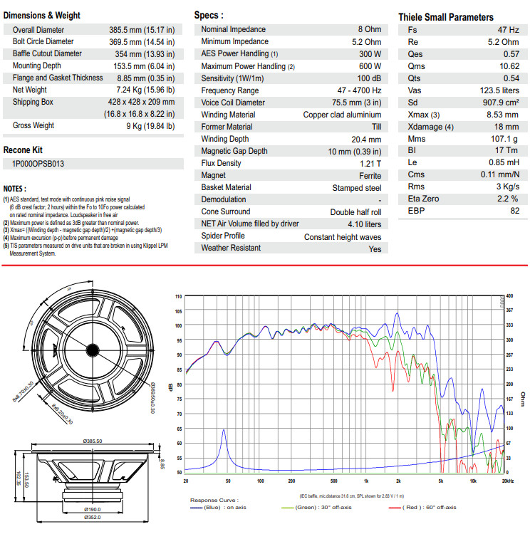
Task: Click the NOTES heading
Action: coord(15,189)
